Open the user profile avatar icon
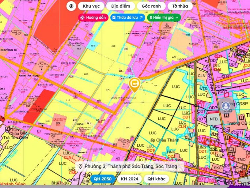This screenshot has height=188, width=250. pos(226,106)
